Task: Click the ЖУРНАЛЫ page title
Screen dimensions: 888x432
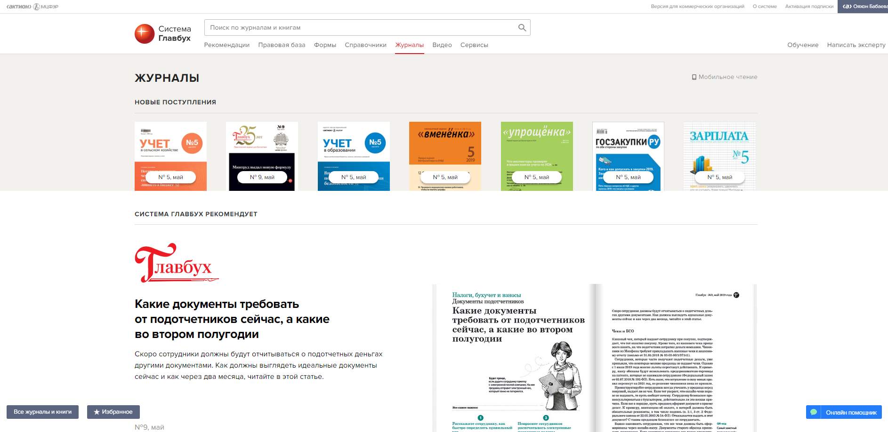Action: pyautogui.click(x=167, y=78)
